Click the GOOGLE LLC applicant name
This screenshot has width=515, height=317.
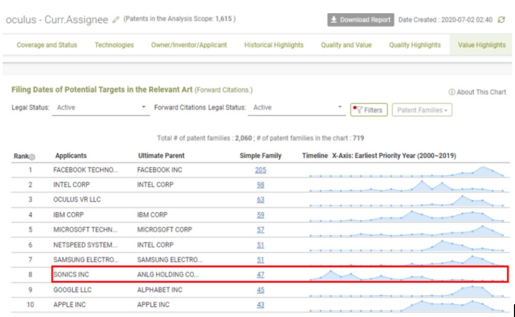[x=72, y=290]
